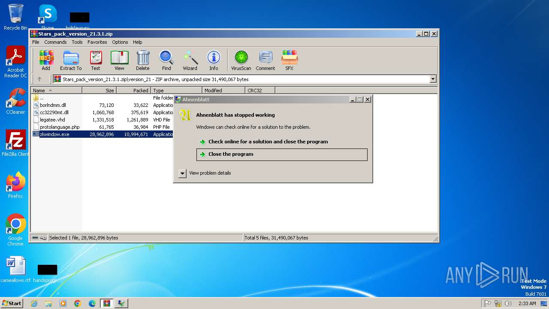Screen dimensions: 549x309
Task: Open the Options menu
Action: 120,42
